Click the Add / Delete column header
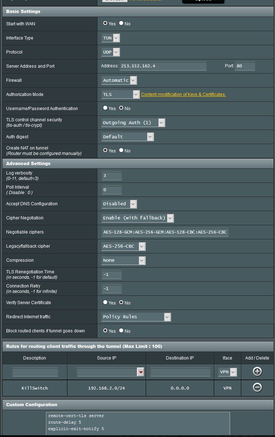Image resolution: width=275 pixels, height=437 pixels. tap(257, 358)
